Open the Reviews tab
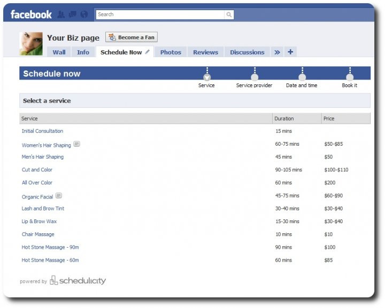 point(205,52)
